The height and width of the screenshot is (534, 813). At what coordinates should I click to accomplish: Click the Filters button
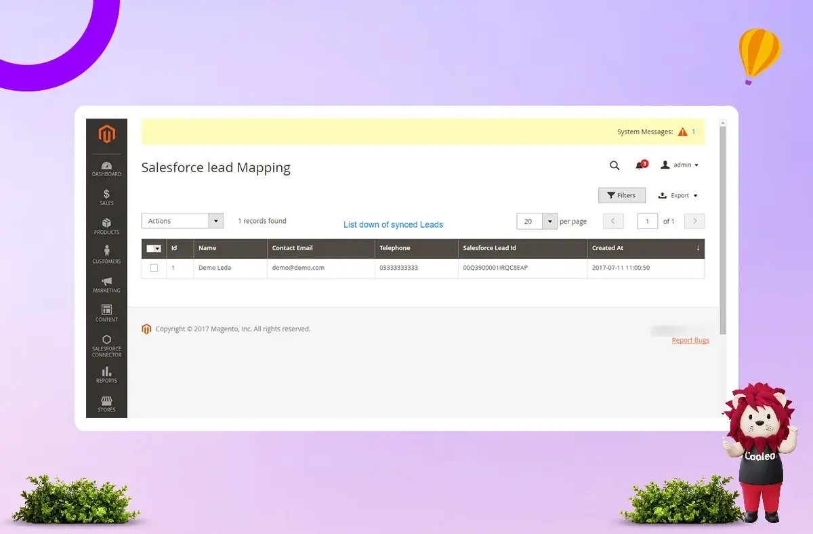(622, 195)
